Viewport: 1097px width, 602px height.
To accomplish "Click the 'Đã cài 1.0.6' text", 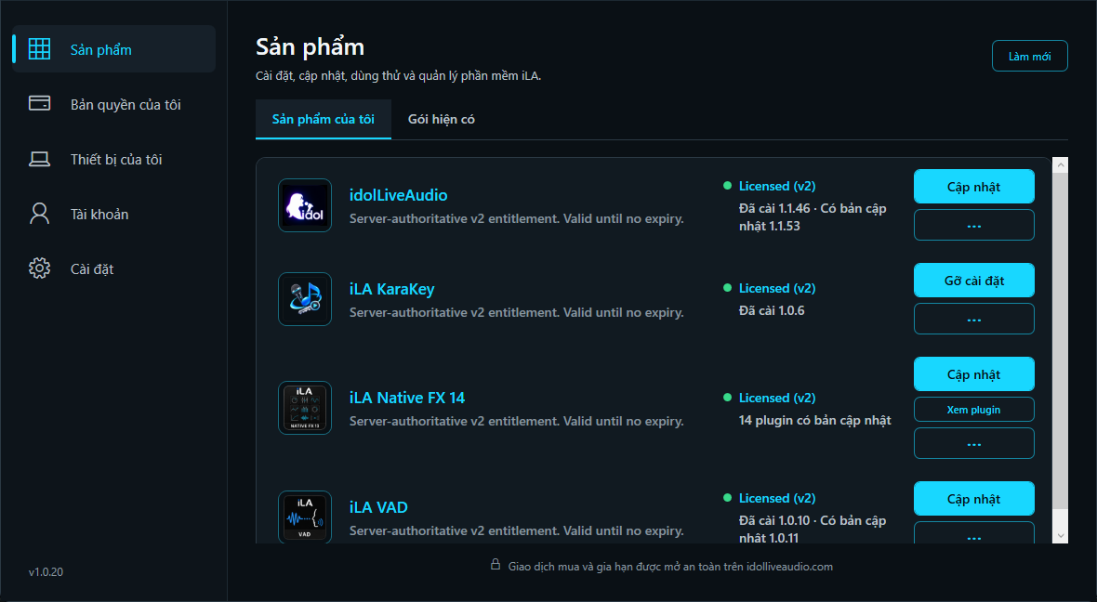I will pyautogui.click(x=772, y=310).
